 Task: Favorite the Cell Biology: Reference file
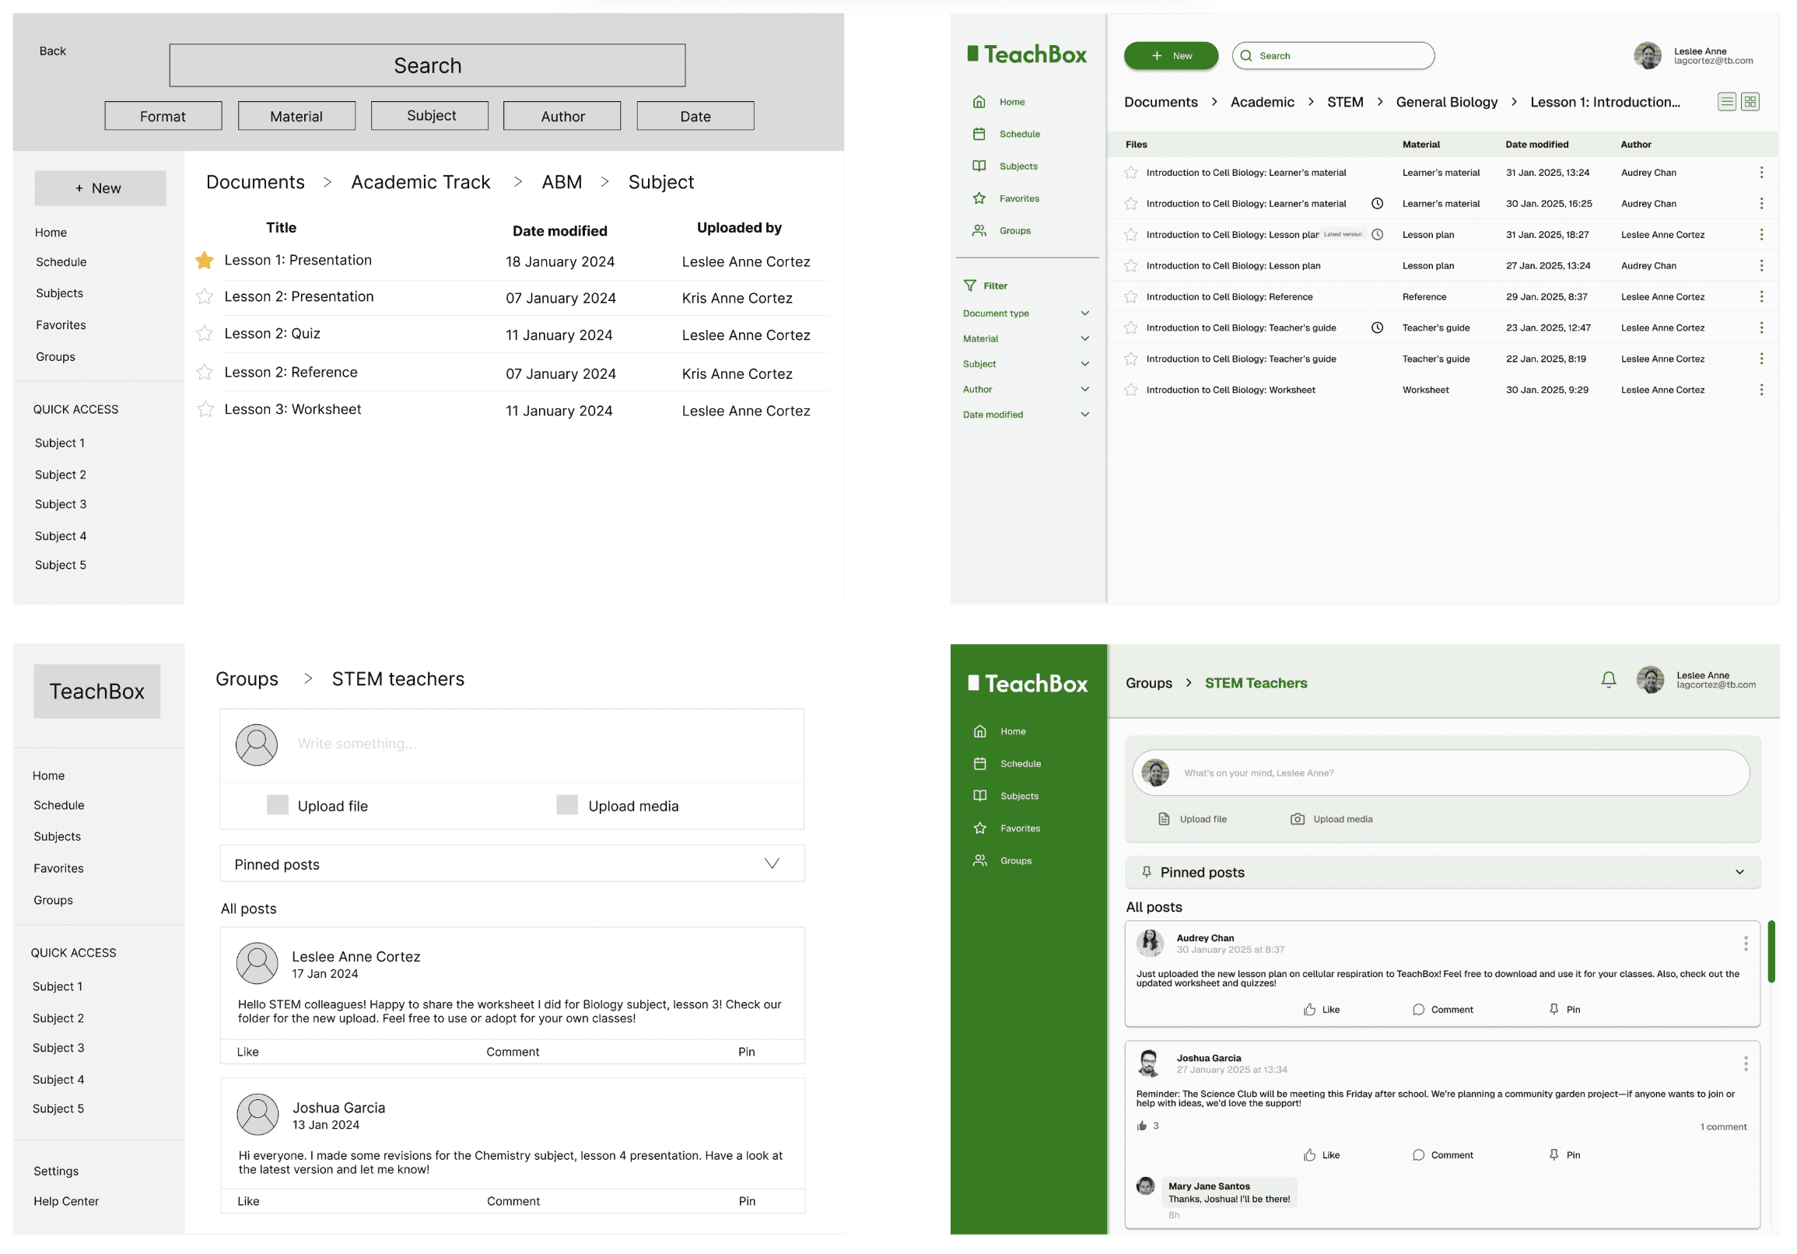tap(1131, 296)
